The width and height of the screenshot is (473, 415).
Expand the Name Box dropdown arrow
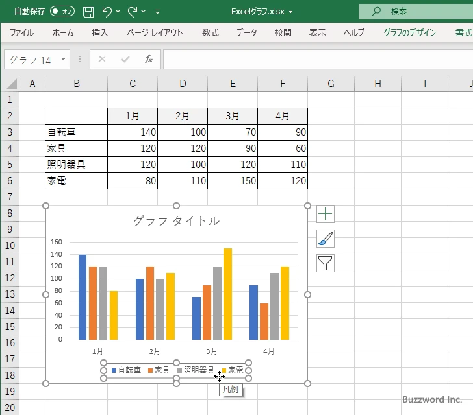click(x=64, y=59)
